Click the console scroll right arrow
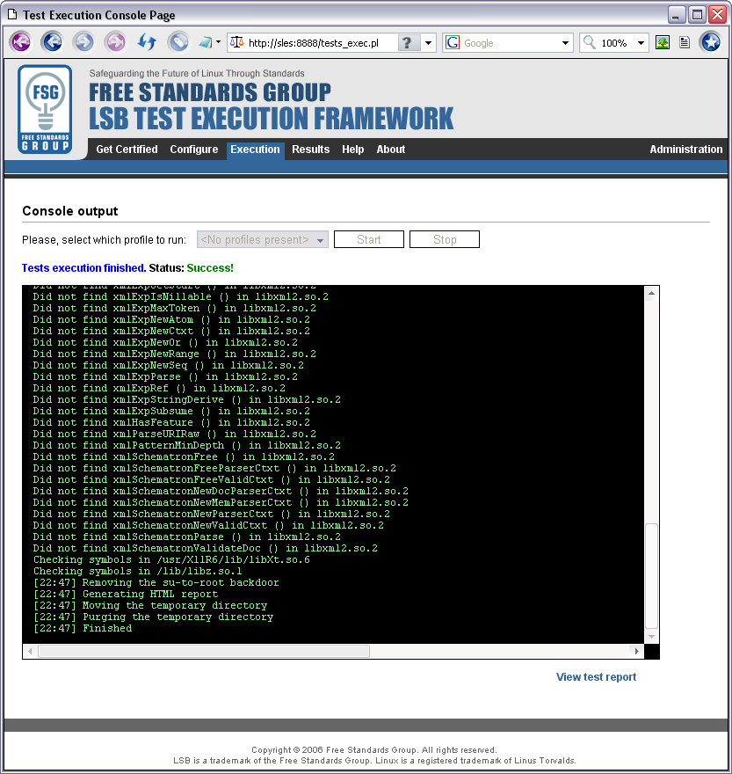This screenshot has height=774, width=732. click(637, 651)
